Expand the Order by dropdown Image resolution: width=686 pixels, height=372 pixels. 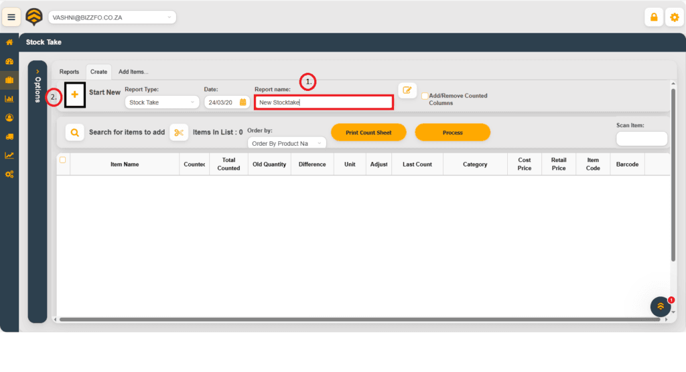coord(286,143)
